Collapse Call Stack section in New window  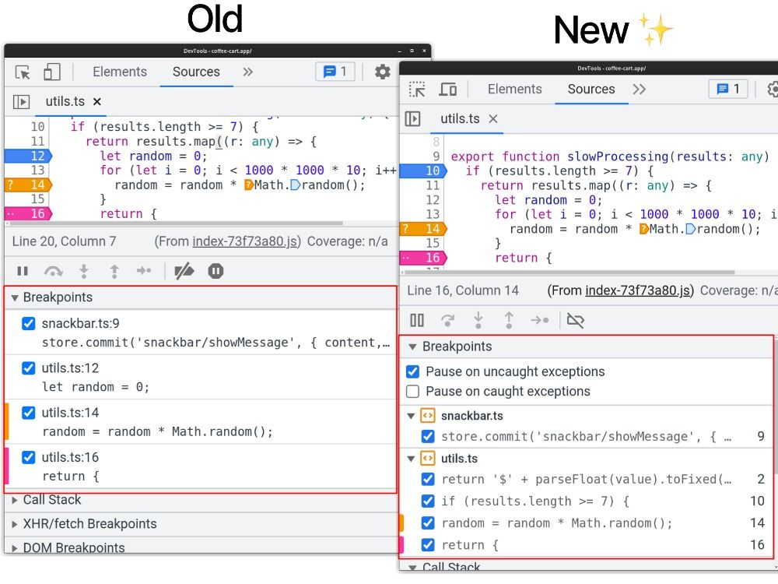[x=413, y=567]
